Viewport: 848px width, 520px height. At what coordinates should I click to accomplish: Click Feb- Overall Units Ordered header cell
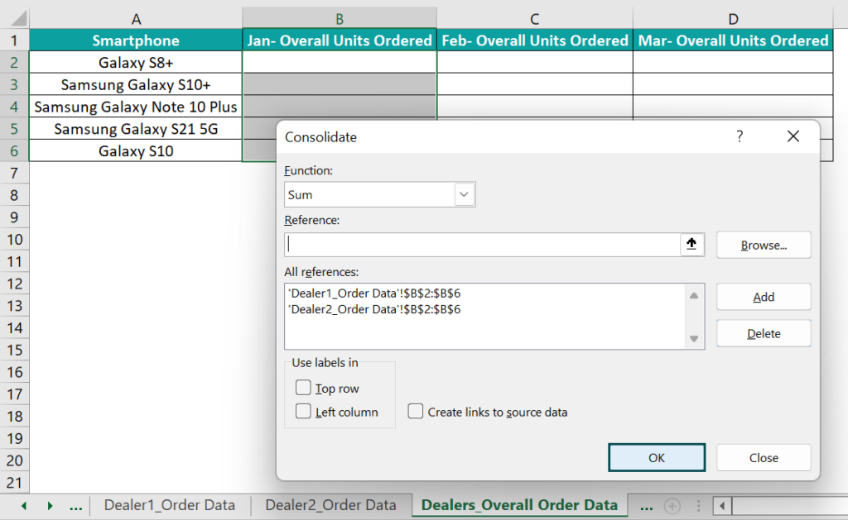coord(535,40)
